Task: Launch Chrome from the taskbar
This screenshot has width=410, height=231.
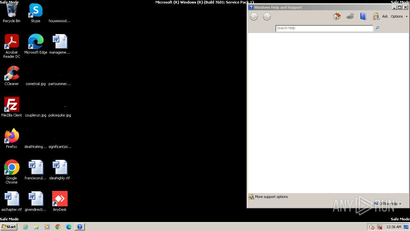Action: pos(58,227)
